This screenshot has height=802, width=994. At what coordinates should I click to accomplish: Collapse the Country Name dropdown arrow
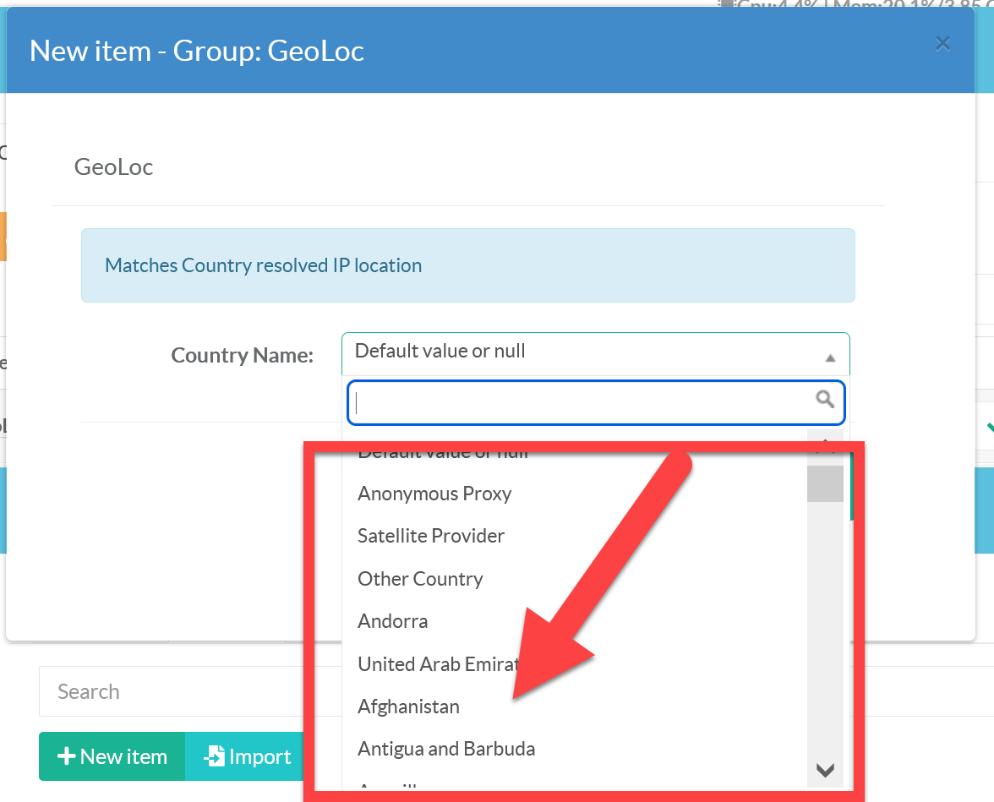[x=830, y=357]
